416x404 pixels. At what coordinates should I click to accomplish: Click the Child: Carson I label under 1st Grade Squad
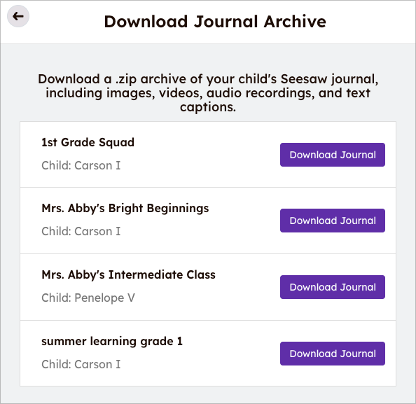[81, 165]
